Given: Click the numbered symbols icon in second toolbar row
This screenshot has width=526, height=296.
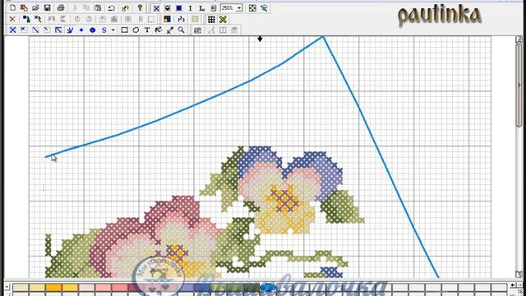Looking at the screenshot, I should [x=181, y=19].
